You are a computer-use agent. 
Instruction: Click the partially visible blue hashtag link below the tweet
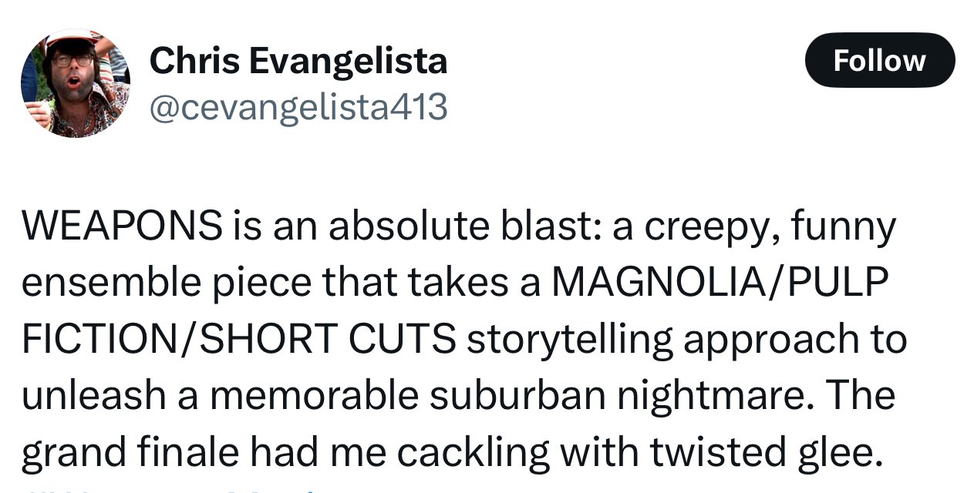pyautogui.click(x=170, y=488)
